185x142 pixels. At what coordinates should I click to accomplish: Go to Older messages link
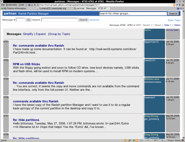pos(168,25)
